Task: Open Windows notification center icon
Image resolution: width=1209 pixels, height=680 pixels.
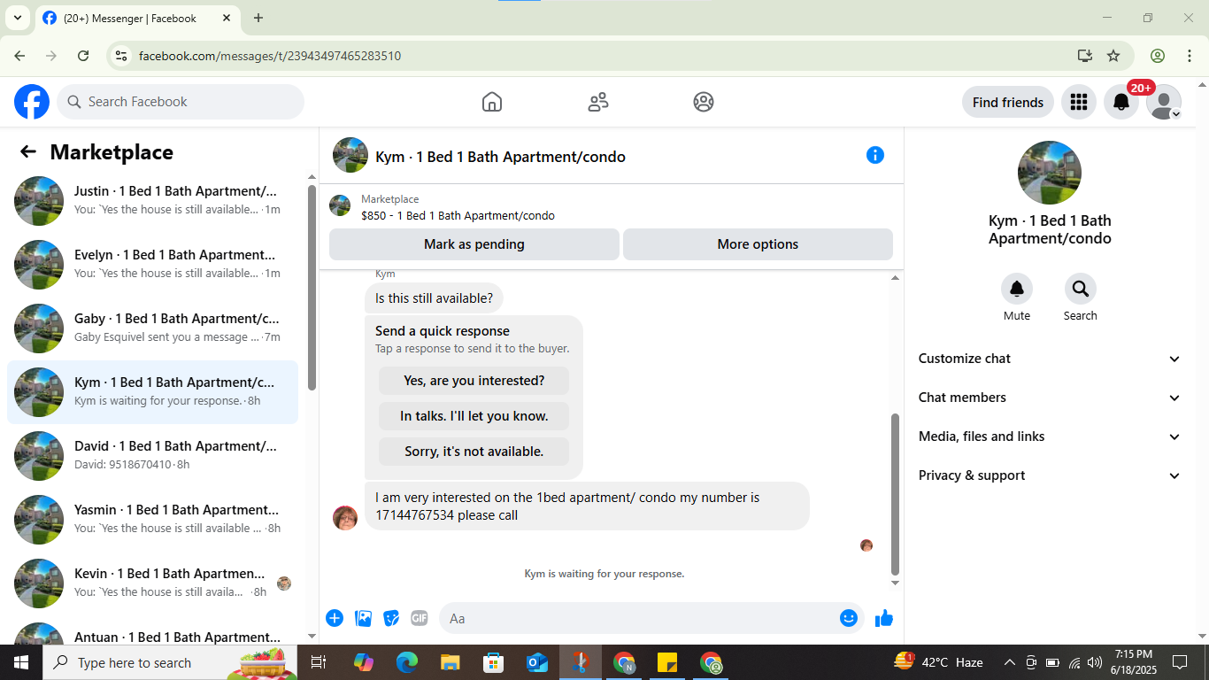Action: (1180, 662)
